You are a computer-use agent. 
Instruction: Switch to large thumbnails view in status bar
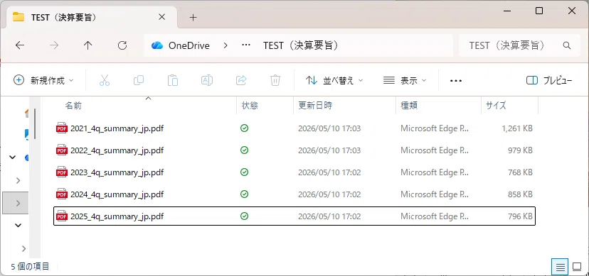(577, 267)
